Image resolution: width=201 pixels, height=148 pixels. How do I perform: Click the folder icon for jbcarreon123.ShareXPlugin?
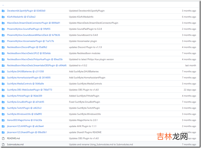pyautogui.click(x=3, y=132)
